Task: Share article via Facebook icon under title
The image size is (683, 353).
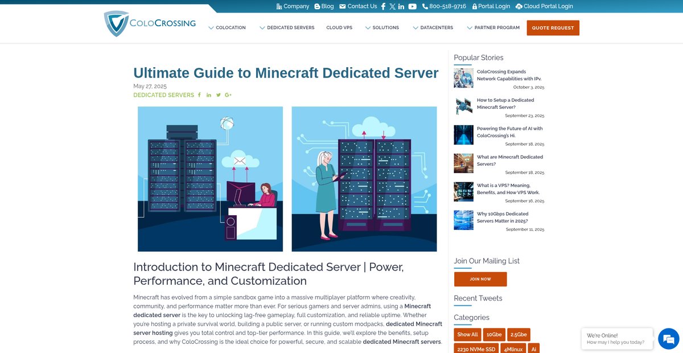Action: pos(199,95)
